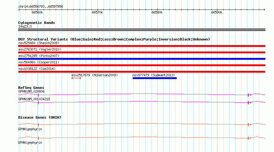Image resolution: width=274 pixels, height=152 pixels.
Task: Click the 66580k ruler label
Action: [157, 12]
